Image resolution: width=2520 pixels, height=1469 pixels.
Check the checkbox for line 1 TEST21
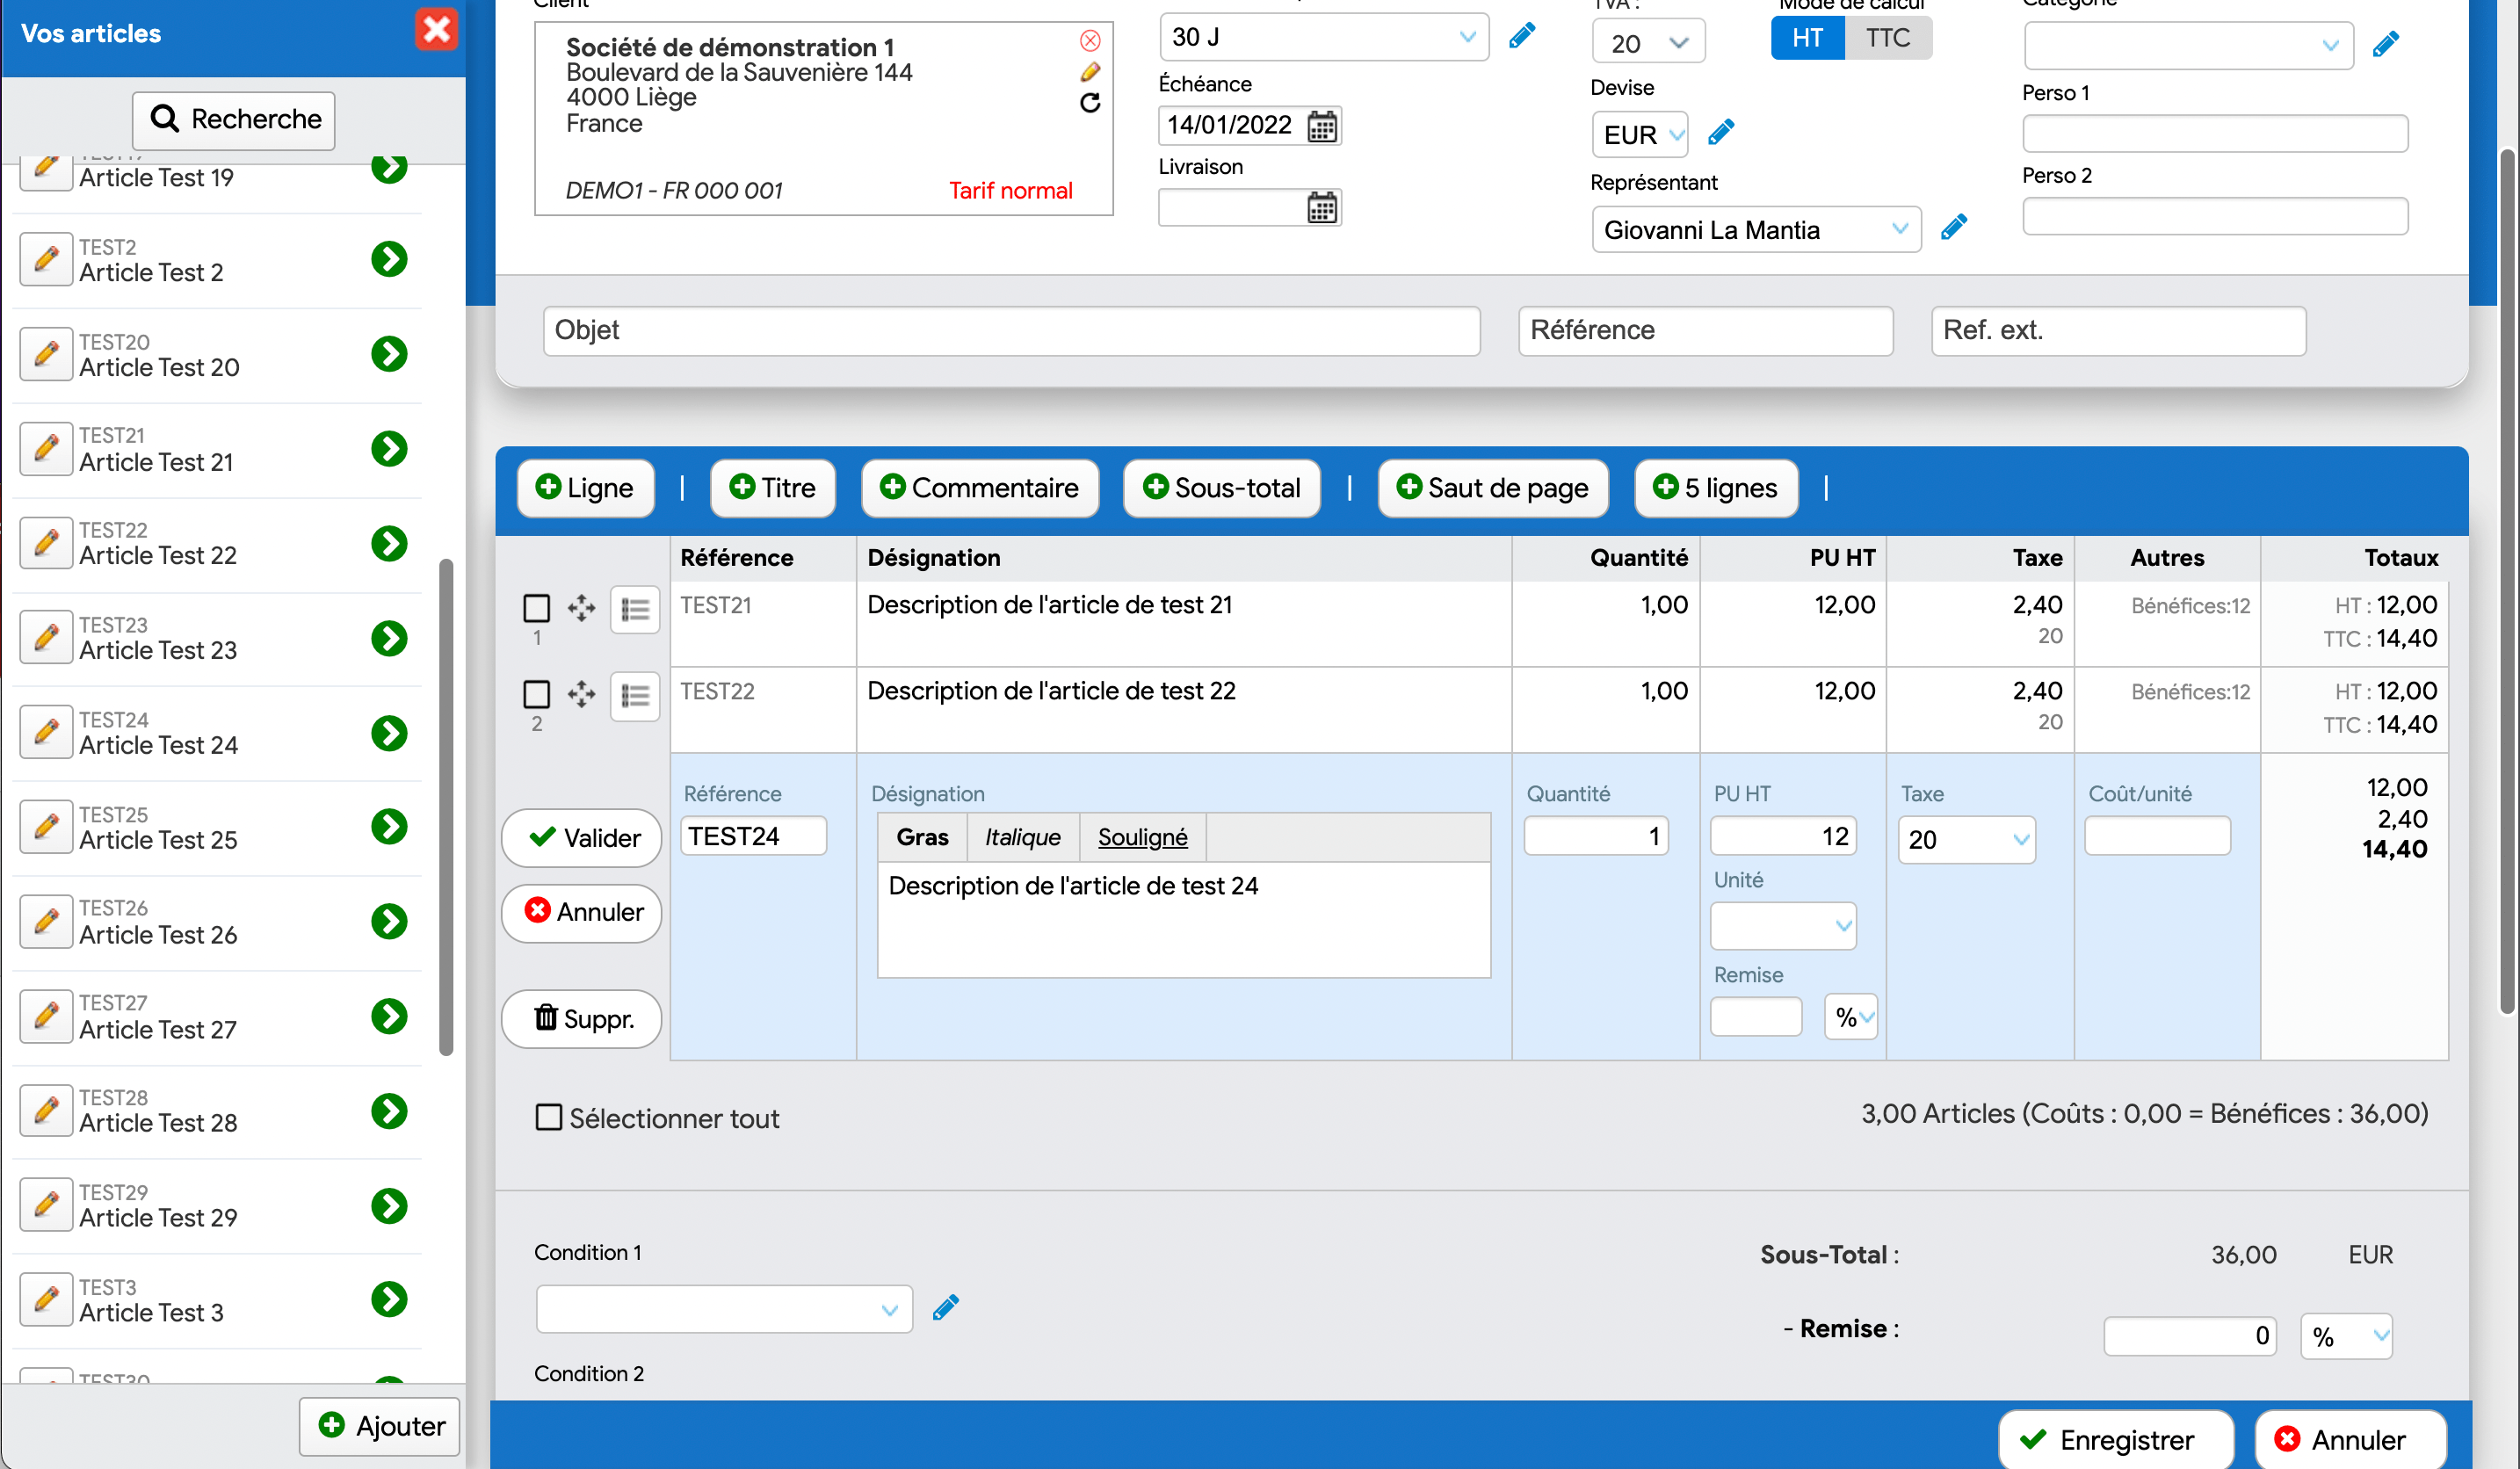click(x=537, y=607)
